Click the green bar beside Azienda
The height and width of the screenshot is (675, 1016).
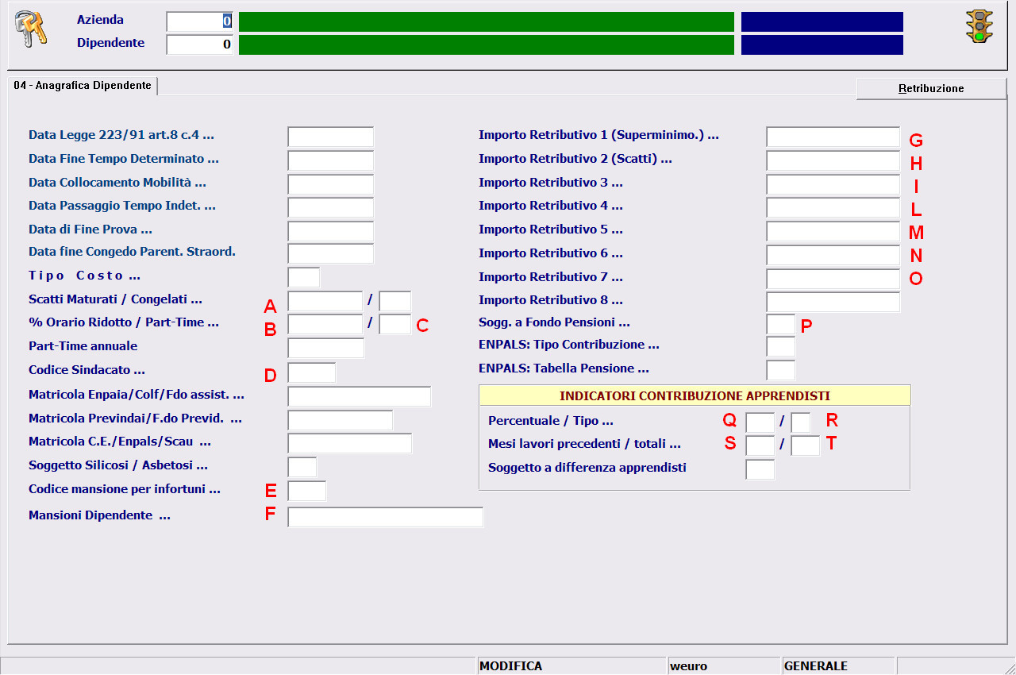pos(486,21)
